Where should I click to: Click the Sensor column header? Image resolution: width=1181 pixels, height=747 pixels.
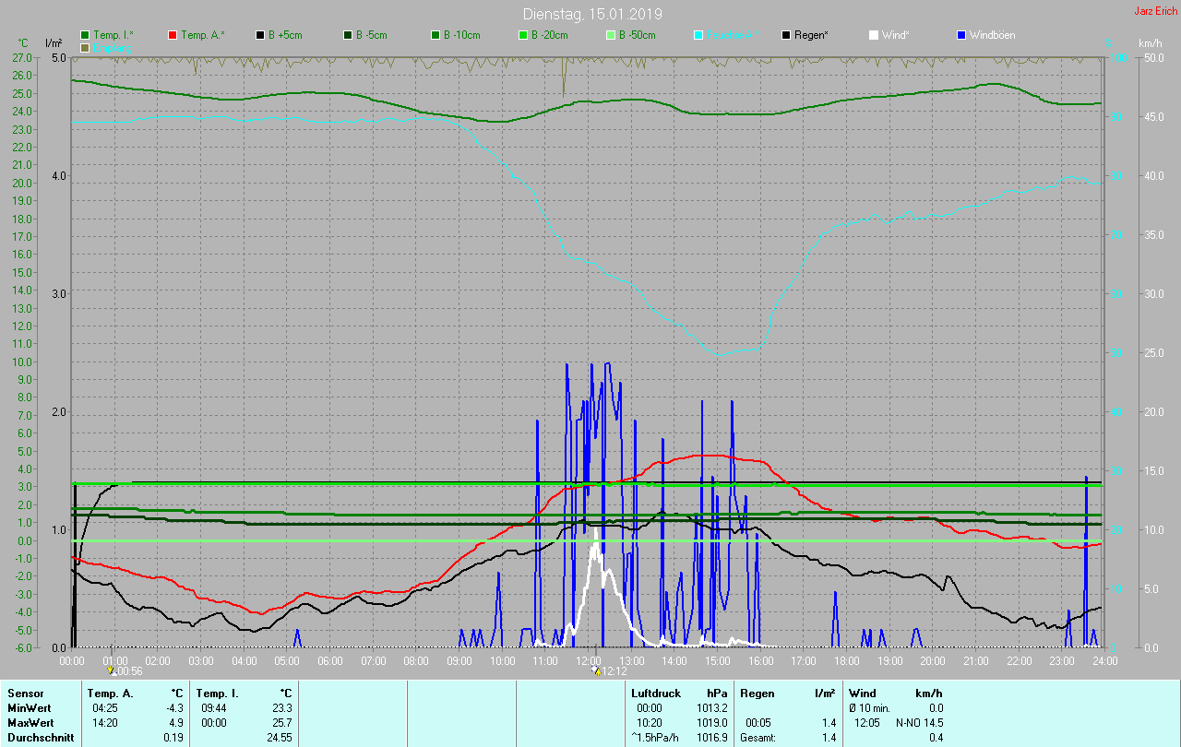click(x=25, y=694)
